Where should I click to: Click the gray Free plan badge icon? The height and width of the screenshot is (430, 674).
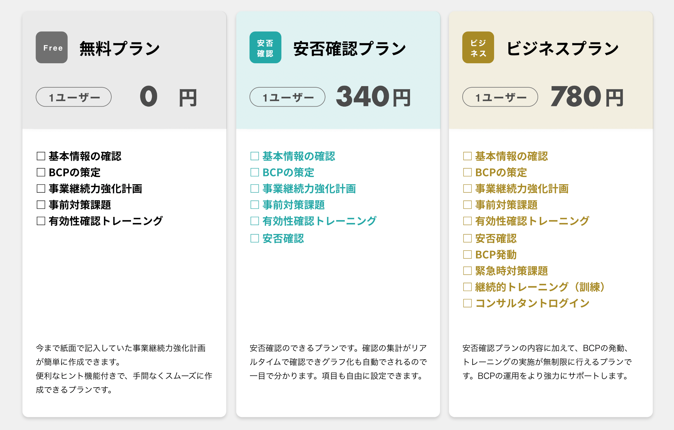(x=52, y=48)
